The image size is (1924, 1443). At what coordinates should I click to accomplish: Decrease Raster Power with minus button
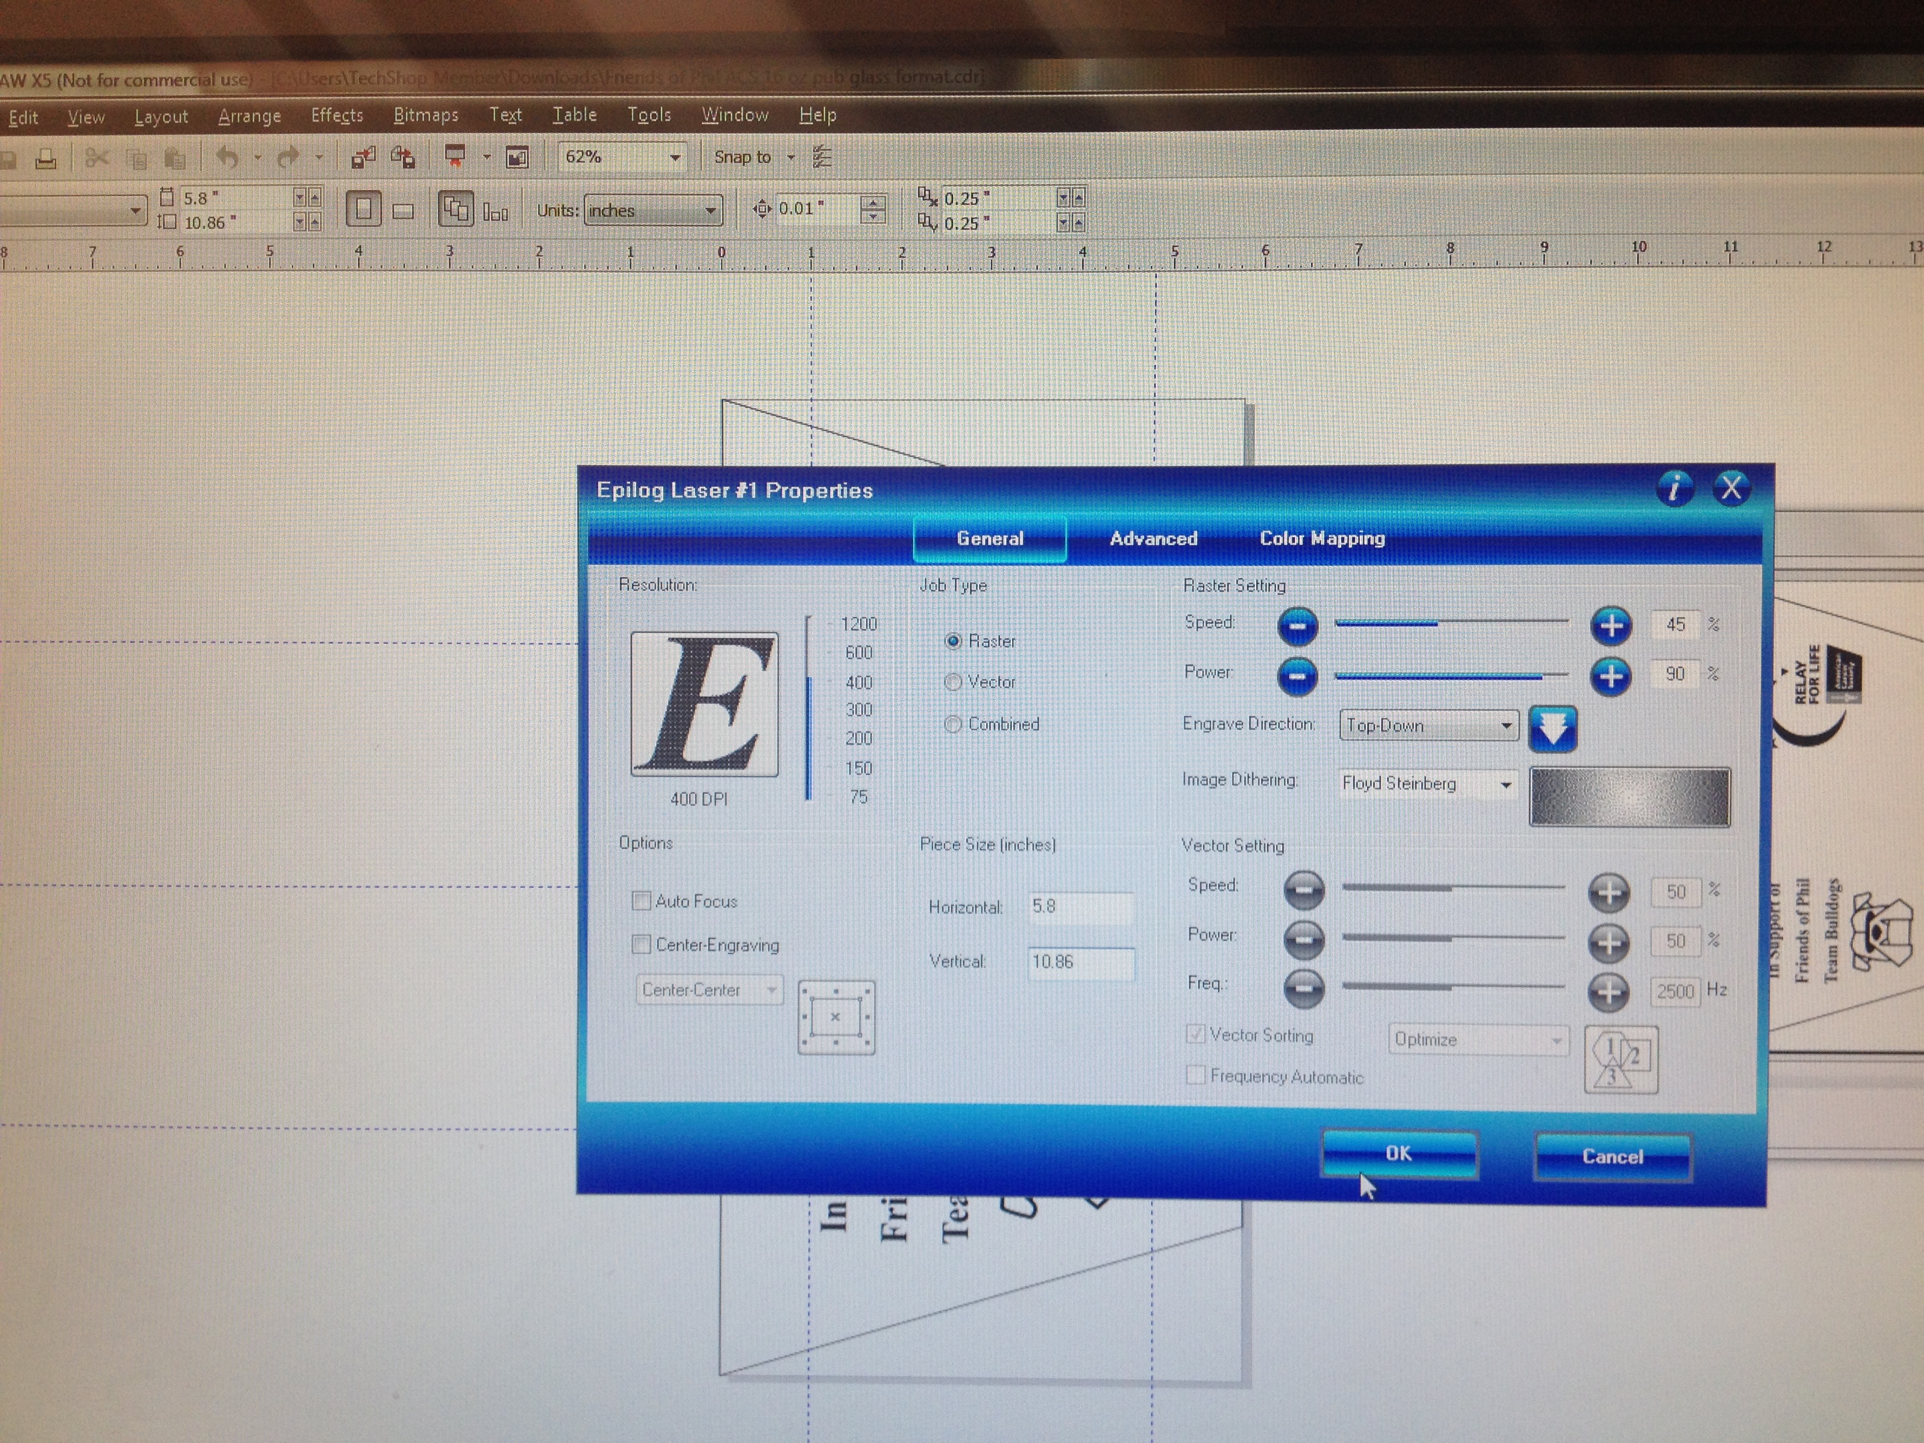[1297, 676]
